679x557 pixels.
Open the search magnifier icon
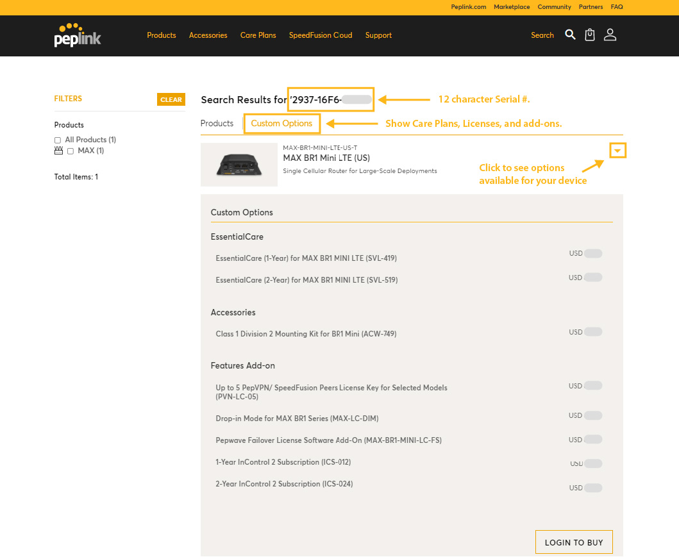point(570,35)
